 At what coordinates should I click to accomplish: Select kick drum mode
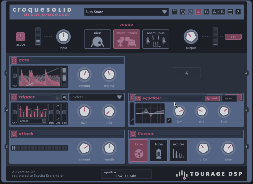tap(98, 39)
